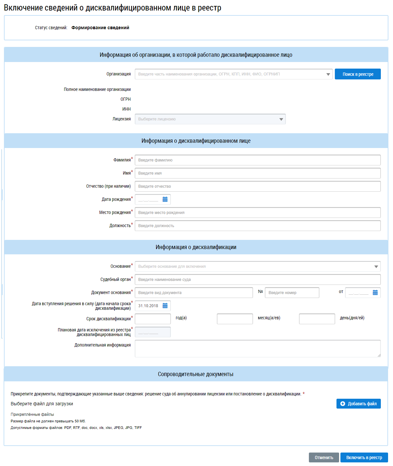Click the Судебный орган field
Screen dimensions: 393x466
(x=258, y=280)
